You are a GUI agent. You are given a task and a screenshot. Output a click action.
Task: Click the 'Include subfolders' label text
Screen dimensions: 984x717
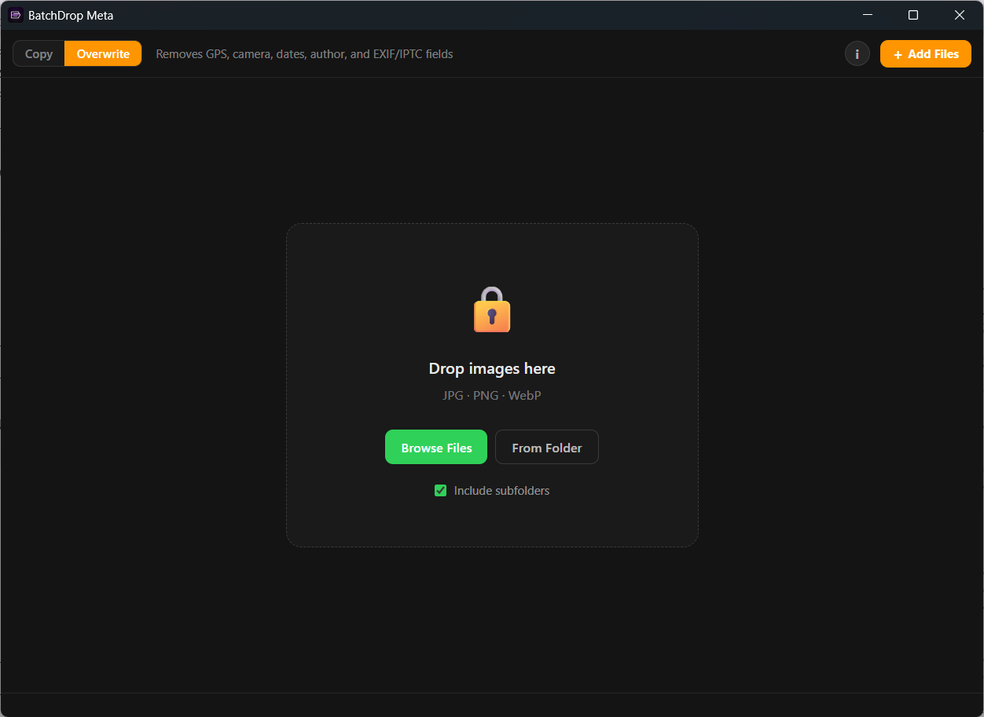[501, 491]
